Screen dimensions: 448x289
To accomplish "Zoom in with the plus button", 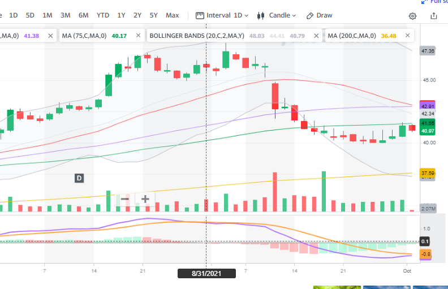I will tap(145, 199).
